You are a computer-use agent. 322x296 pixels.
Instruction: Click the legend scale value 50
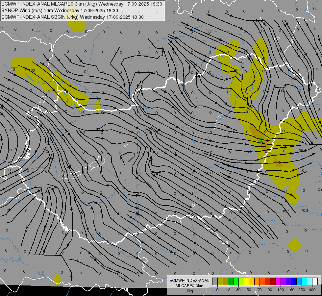click(x=249, y=290)
